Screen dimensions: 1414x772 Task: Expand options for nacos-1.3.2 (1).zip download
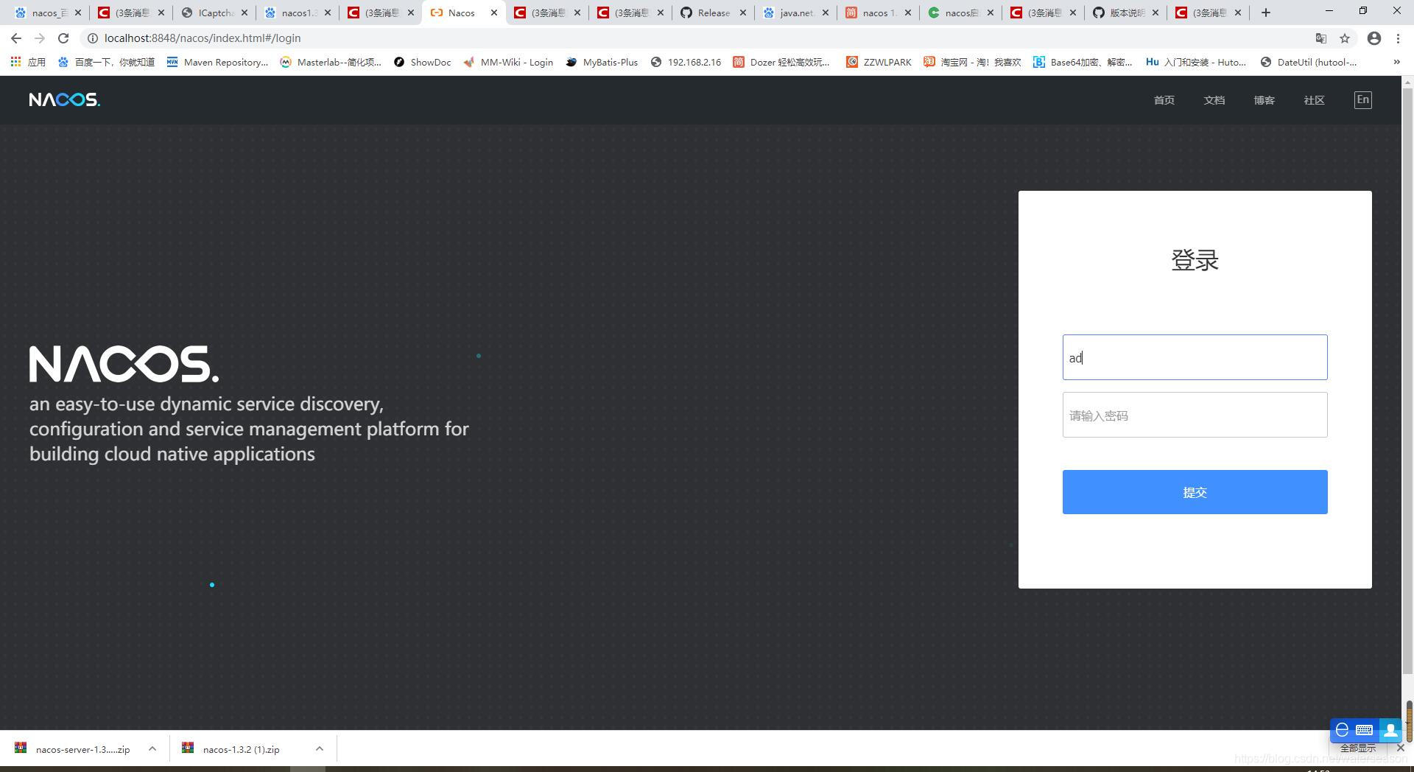(320, 748)
